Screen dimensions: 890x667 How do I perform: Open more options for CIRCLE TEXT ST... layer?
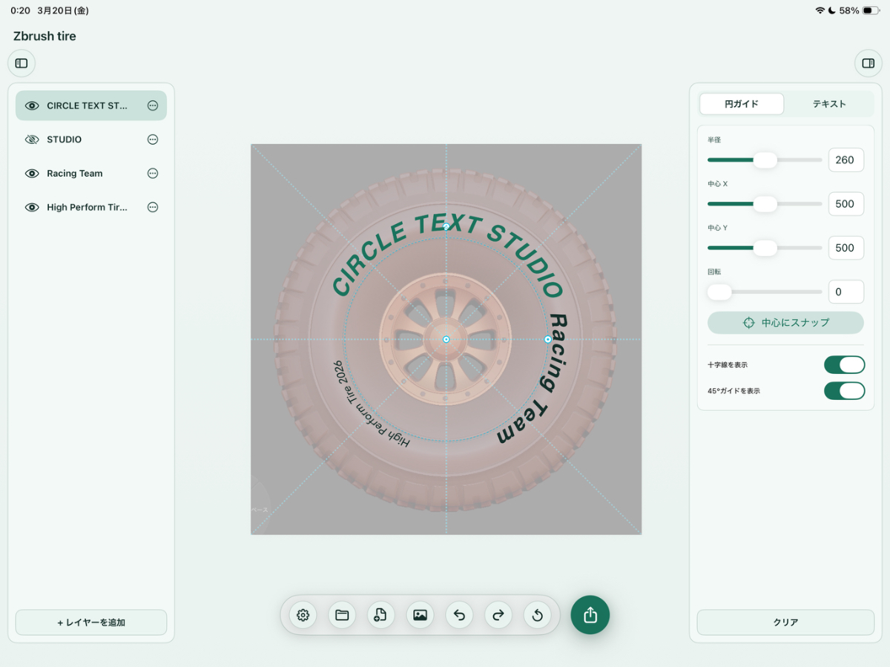click(x=153, y=105)
